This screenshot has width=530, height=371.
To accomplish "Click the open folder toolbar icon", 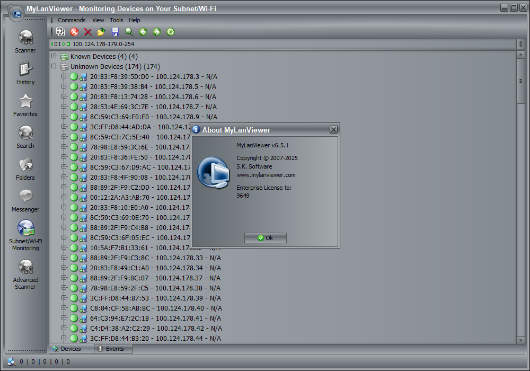I will pyautogui.click(x=101, y=32).
